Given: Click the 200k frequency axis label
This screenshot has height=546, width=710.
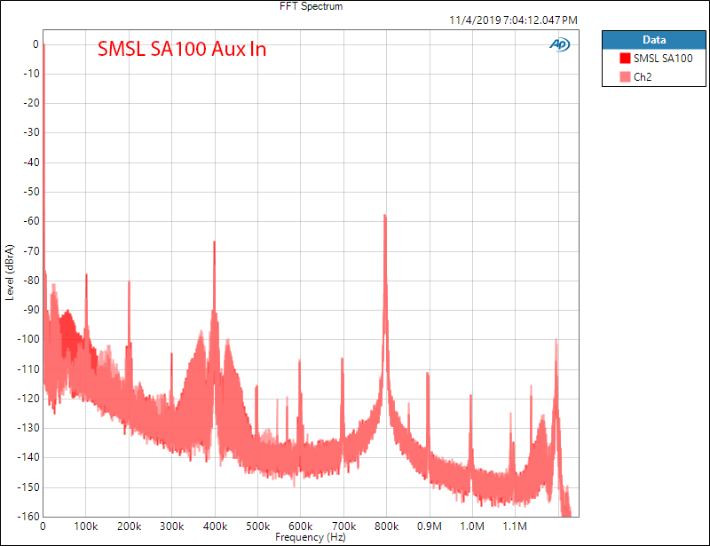Looking at the screenshot, I should 129,526.
